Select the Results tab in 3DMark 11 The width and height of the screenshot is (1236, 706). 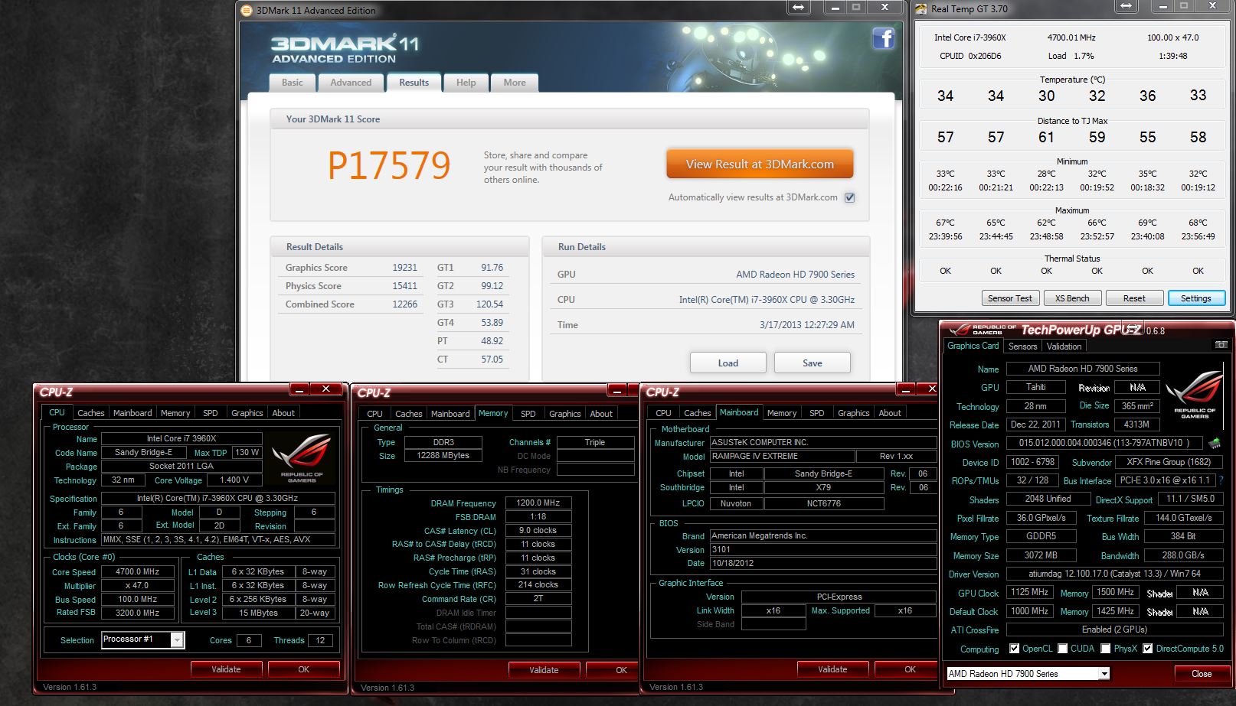coord(414,83)
